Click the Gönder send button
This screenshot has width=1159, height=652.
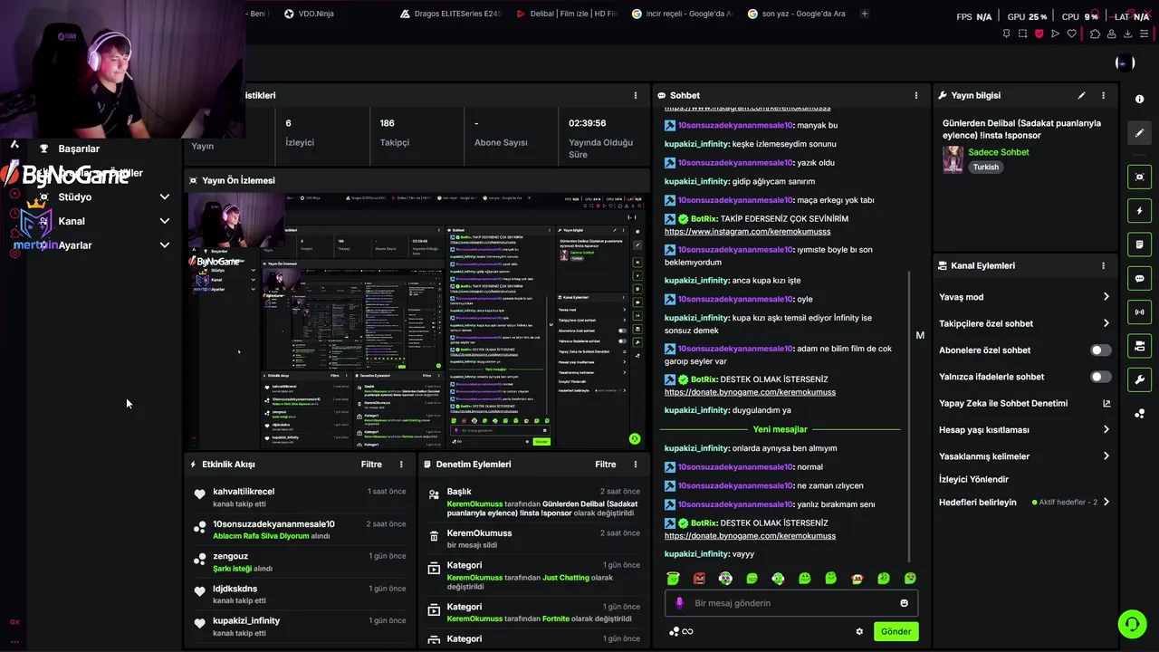coord(896,631)
